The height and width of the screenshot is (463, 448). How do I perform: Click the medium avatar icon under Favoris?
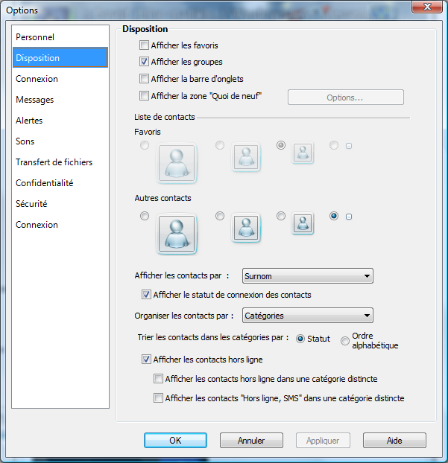(246, 156)
